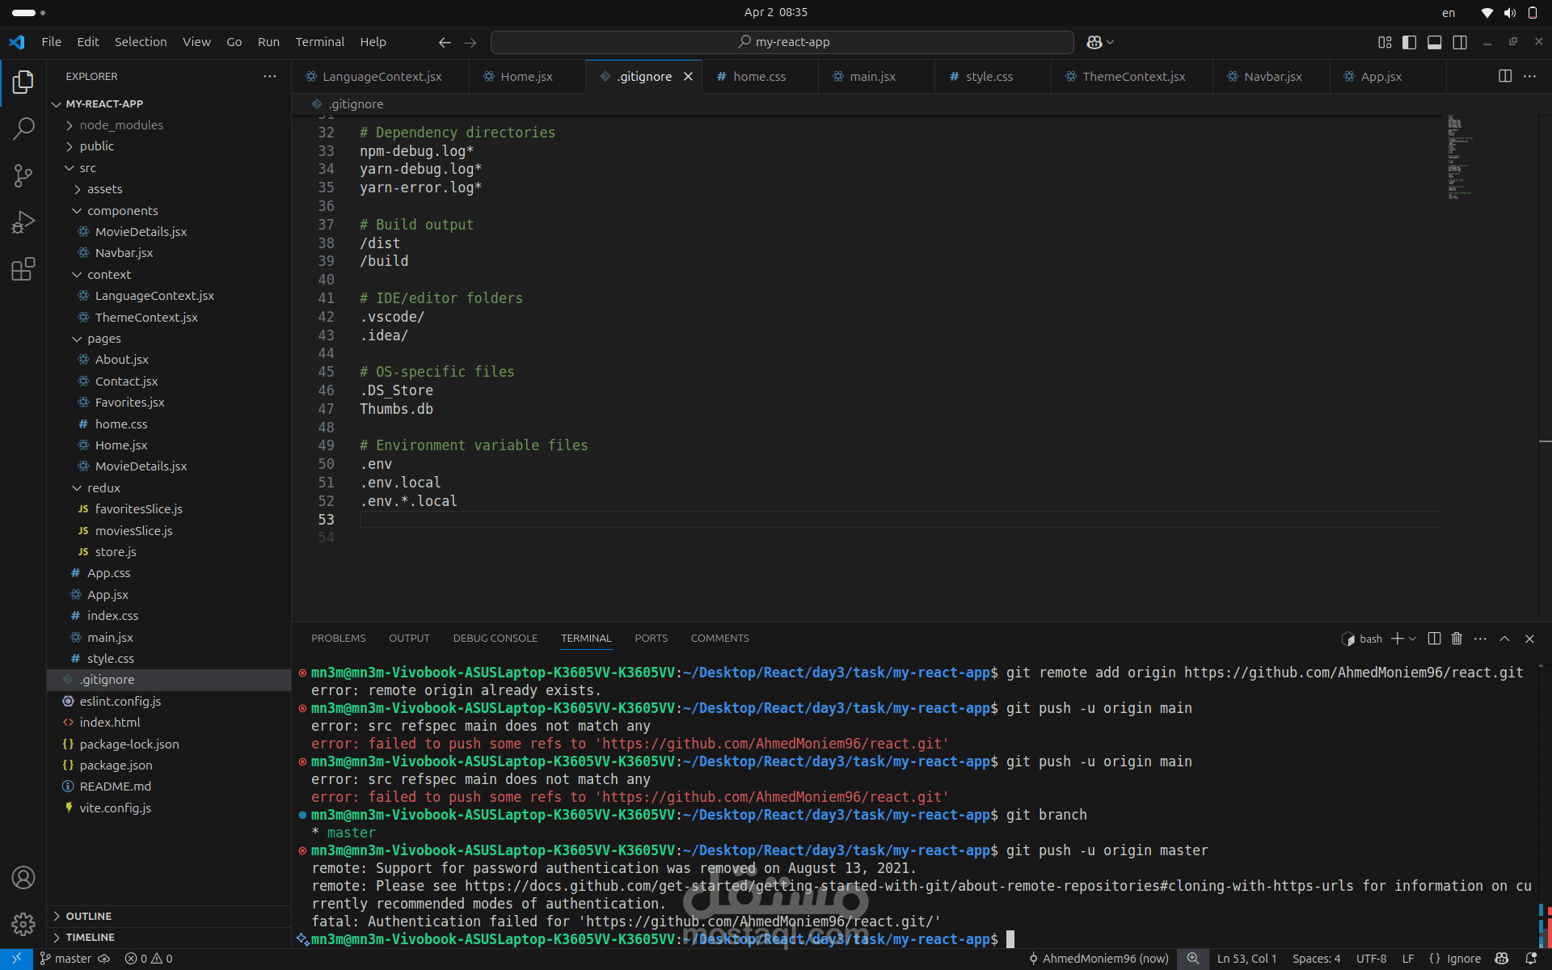1552x970 pixels.
Task: Toggle the bottom Panel visibility
Action: click(1435, 42)
